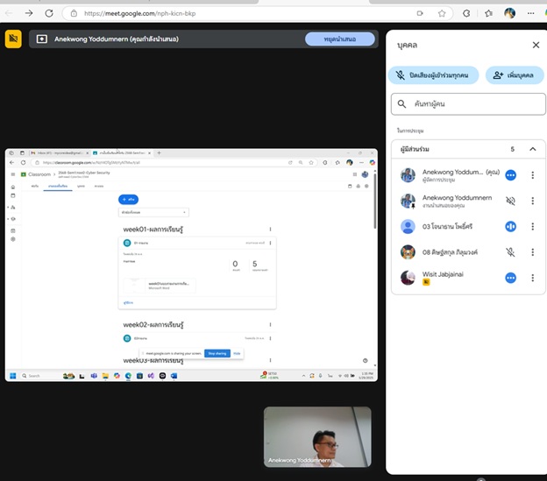Screen dimensions: 547x481
Task: Click the week01-ผลการเรียนรู้ heading
Action: tap(153, 230)
